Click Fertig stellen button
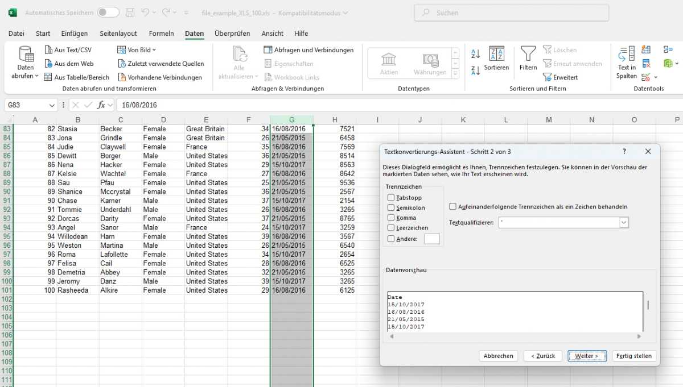 point(634,356)
